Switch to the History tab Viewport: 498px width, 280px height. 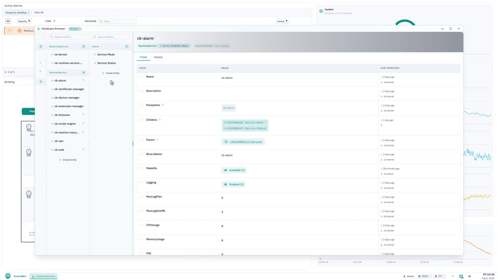158,57
